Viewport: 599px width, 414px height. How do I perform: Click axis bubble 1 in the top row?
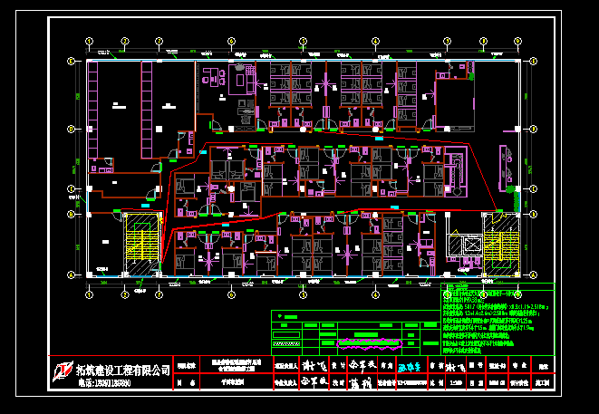pos(89,42)
